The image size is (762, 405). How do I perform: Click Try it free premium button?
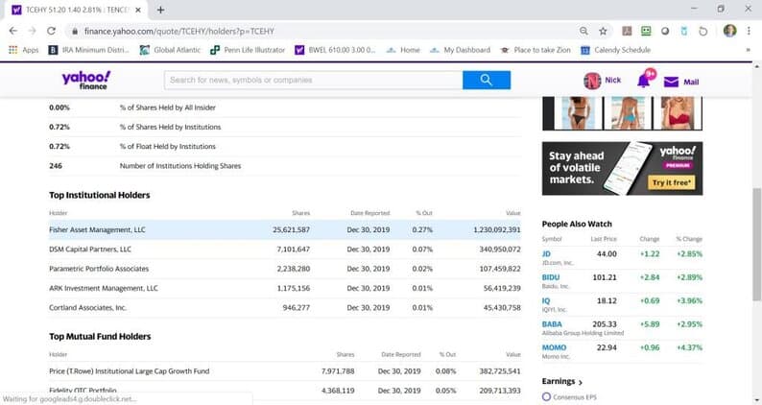(x=671, y=182)
